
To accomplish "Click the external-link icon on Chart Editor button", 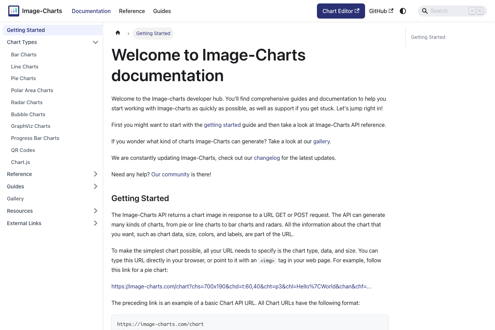I will click(x=357, y=10).
